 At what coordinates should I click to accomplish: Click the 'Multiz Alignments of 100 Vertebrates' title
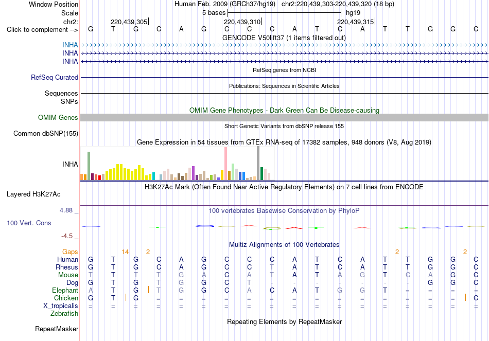pyautogui.click(x=284, y=245)
